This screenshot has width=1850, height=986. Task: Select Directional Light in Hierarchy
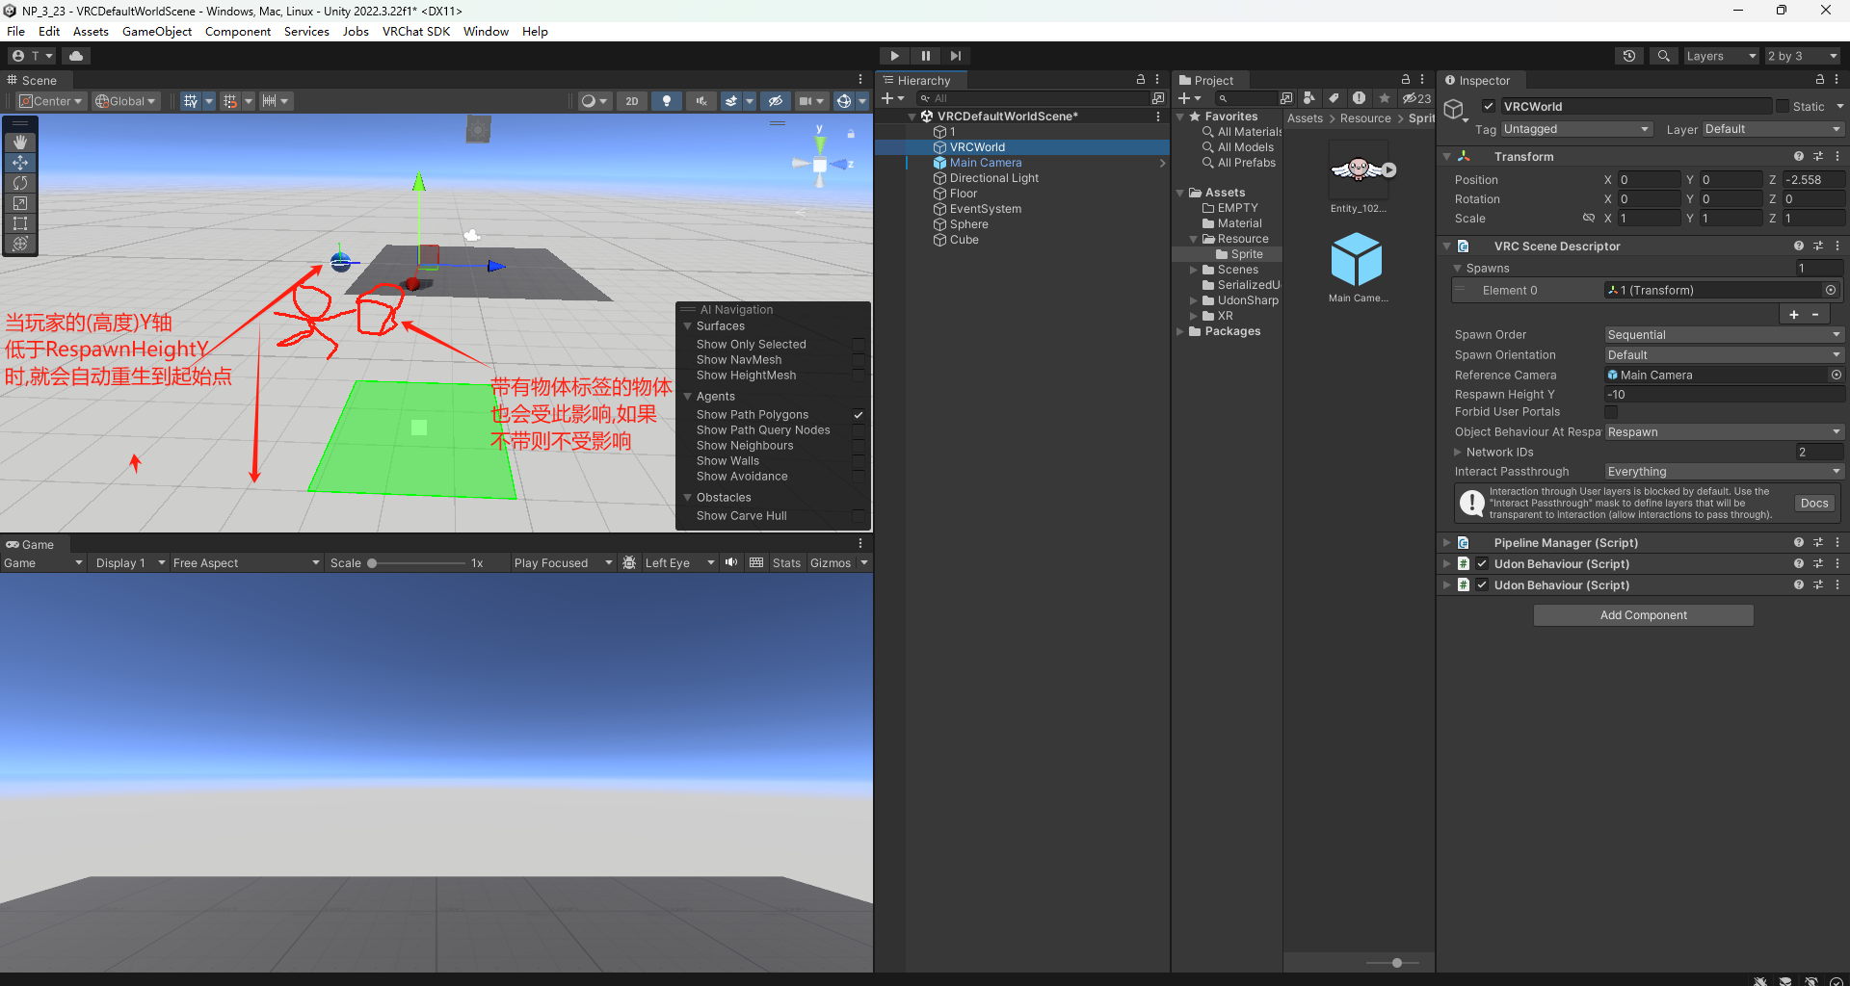(x=994, y=178)
